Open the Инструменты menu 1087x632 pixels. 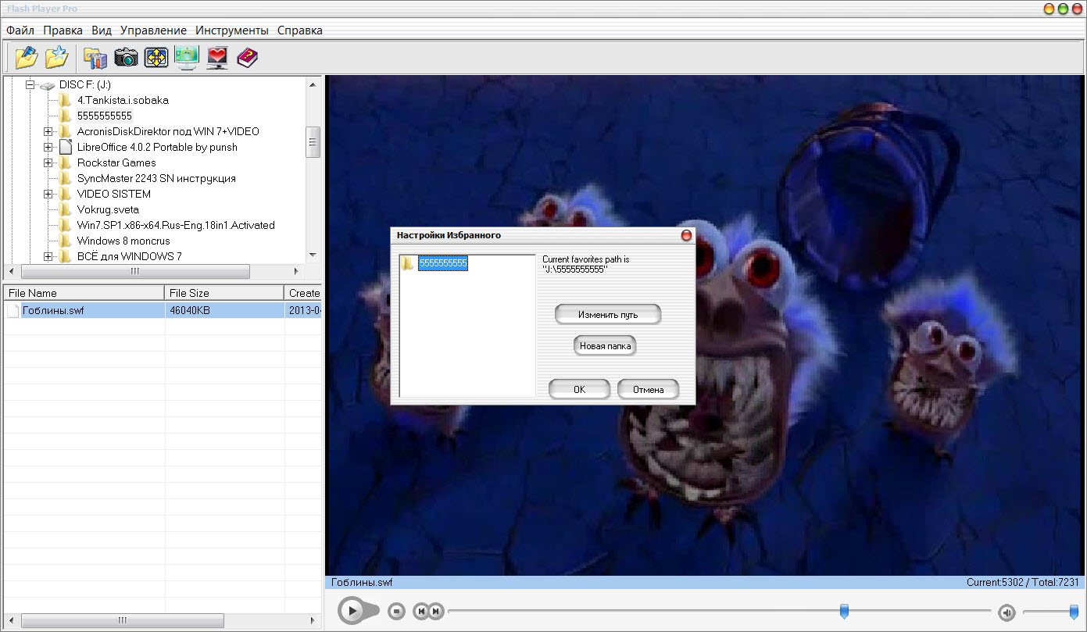(x=232, y=30)
